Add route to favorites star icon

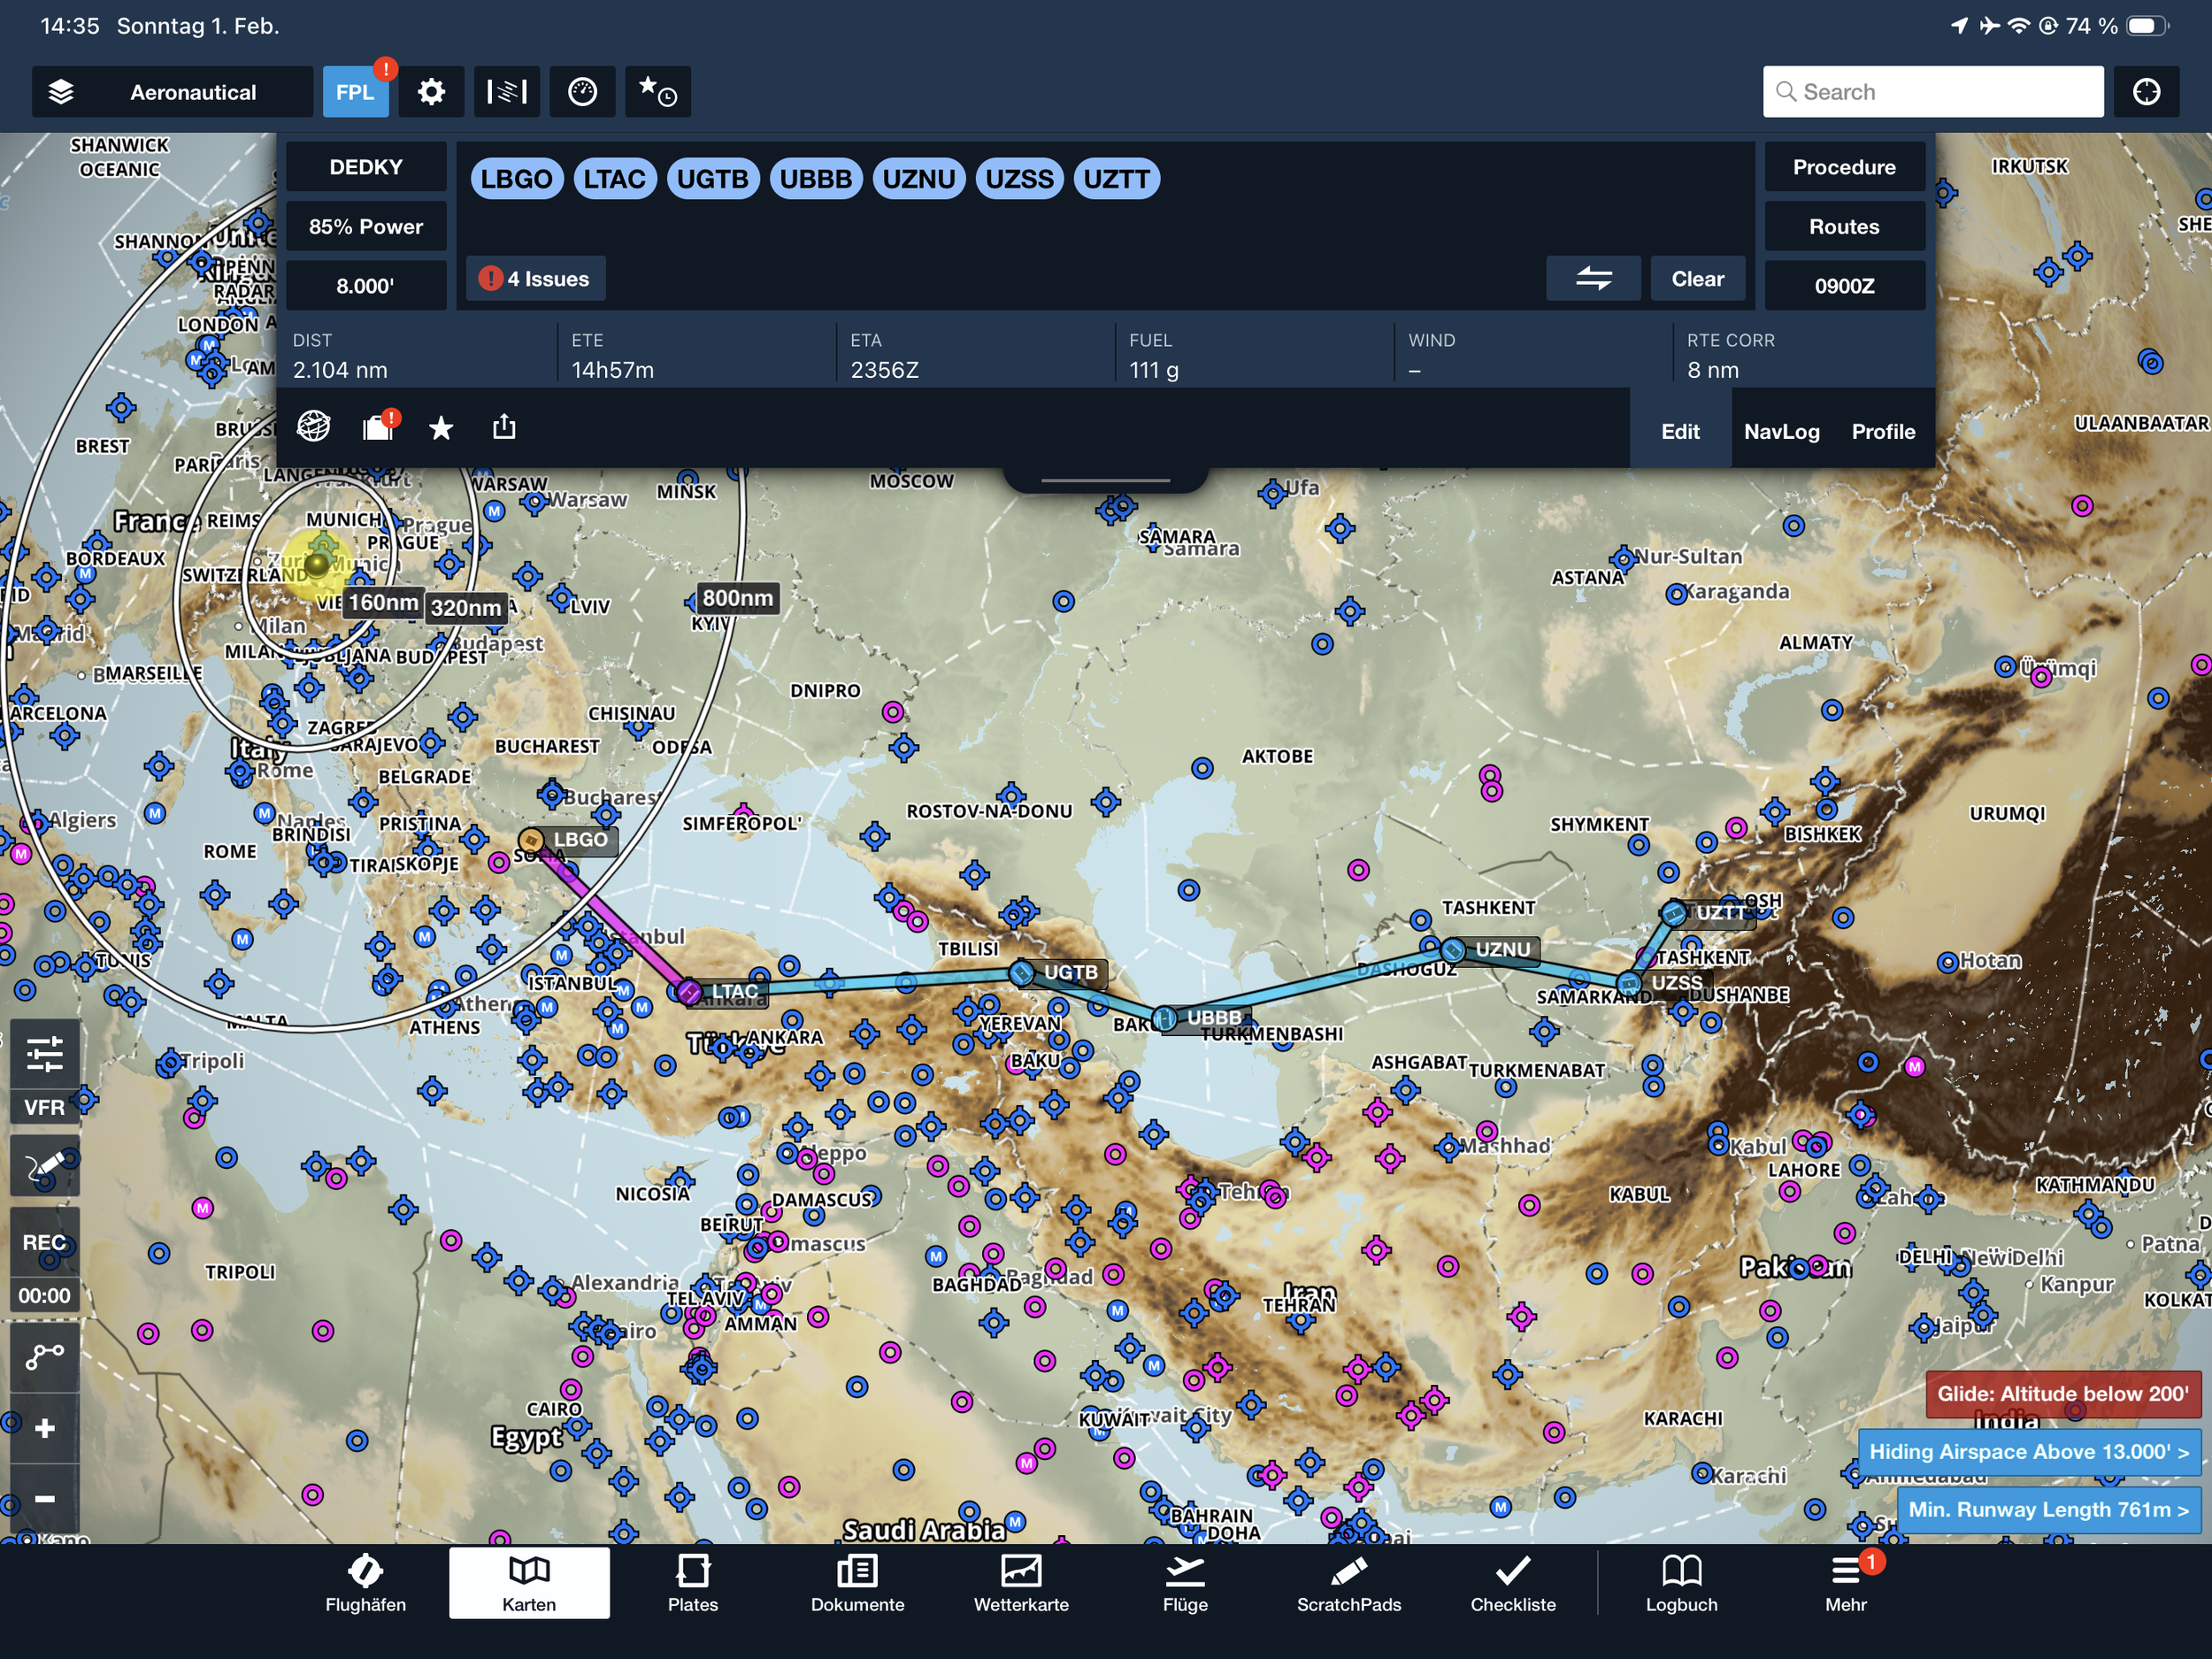tap(440, 429)
